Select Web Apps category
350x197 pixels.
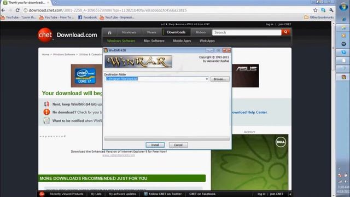pos(207,41)
